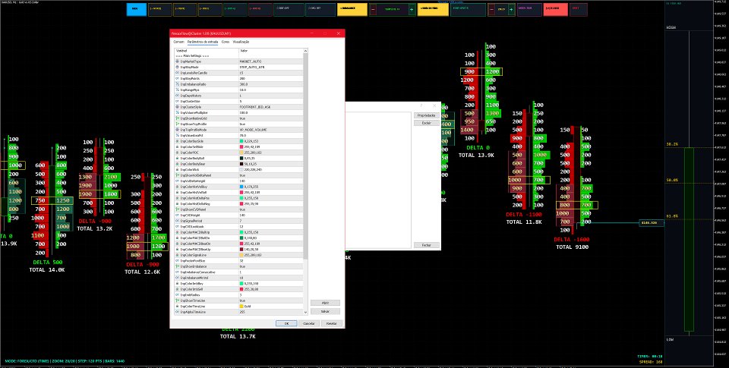Click the color icon beside InpColorWick

178,170
